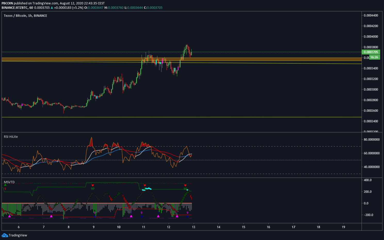Open the TradingView wordmark beside the logo
The image size is (384, 240).
(x=18, y=235)
